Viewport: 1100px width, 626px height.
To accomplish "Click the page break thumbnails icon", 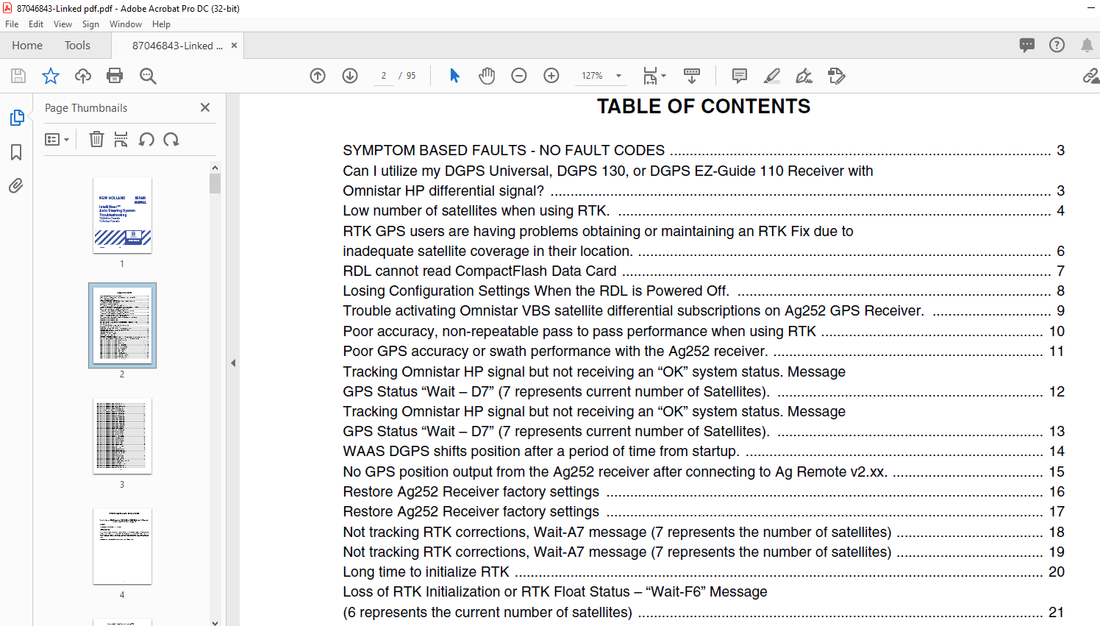I will (x=121, y=139).
